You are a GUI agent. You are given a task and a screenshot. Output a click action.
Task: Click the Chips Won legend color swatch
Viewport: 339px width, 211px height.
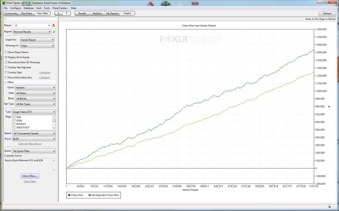click(69, 195)
